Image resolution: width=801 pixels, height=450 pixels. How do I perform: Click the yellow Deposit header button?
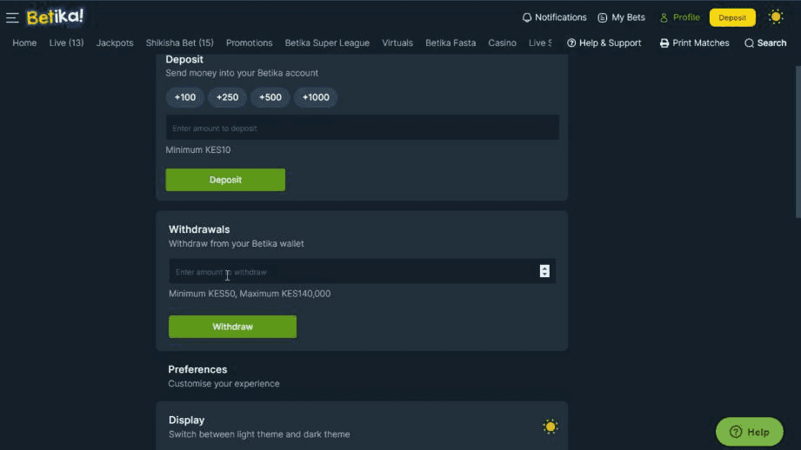click(x=732, y=17)
